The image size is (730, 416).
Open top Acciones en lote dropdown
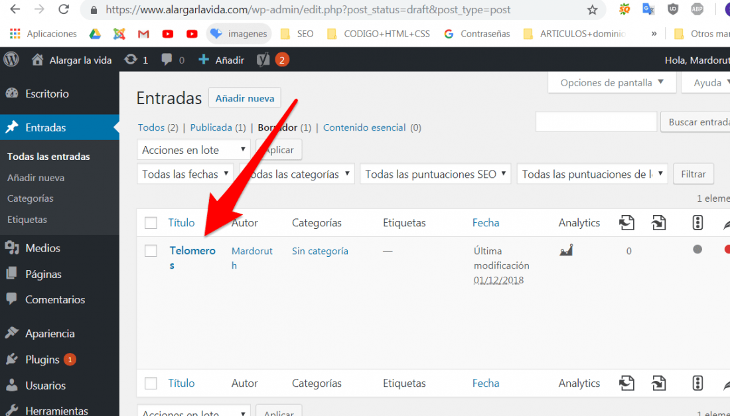[x=194, y=150]
